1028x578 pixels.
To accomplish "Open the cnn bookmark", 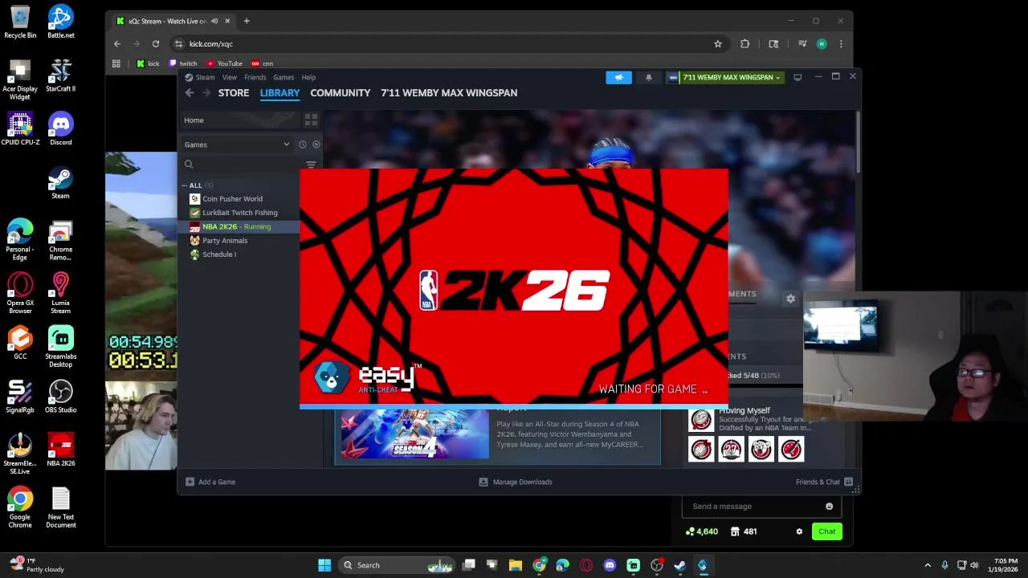I will (262, 63).
